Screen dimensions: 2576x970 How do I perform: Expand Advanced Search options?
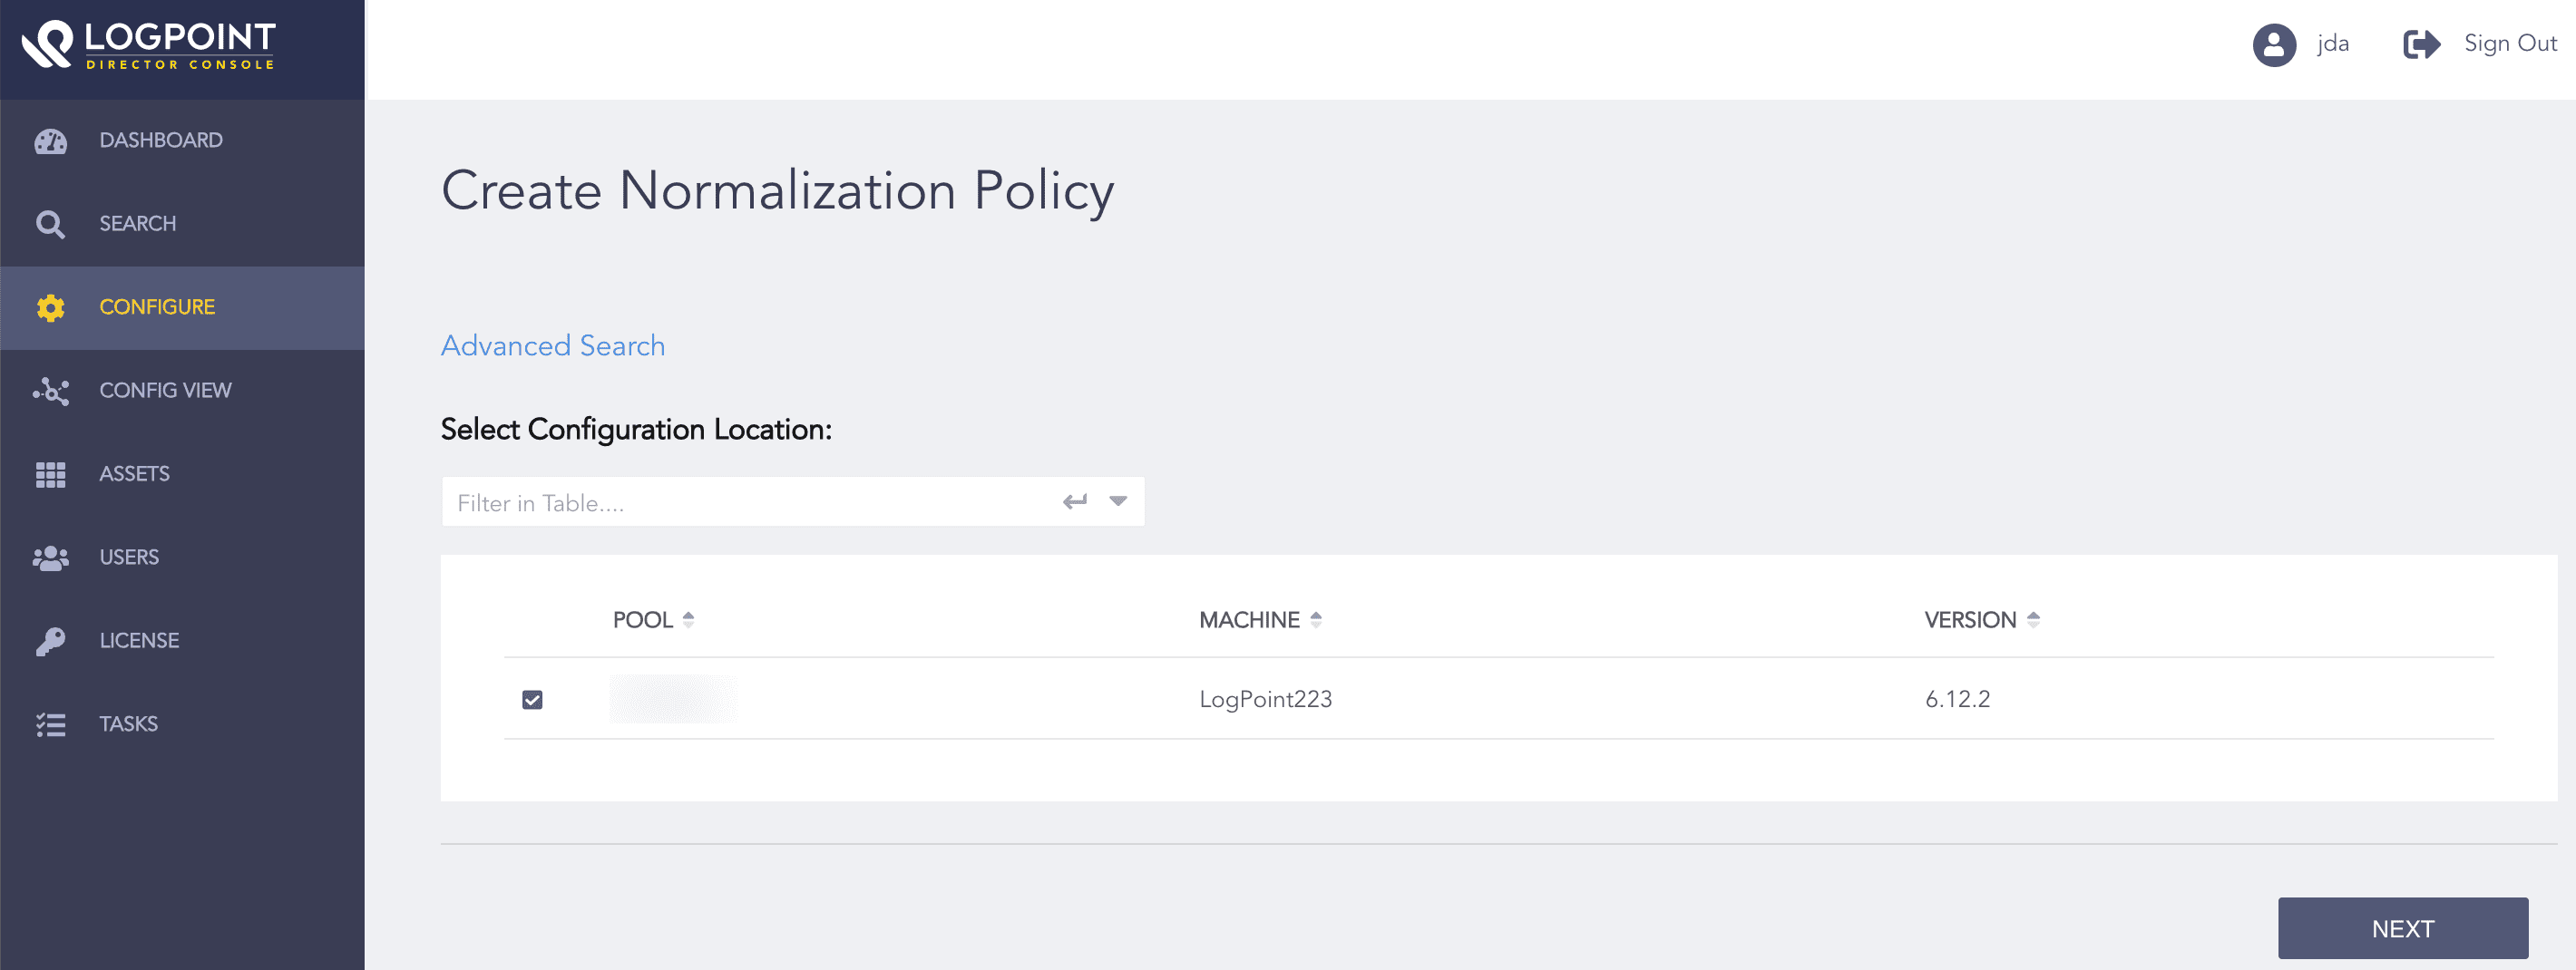point(552,345)
